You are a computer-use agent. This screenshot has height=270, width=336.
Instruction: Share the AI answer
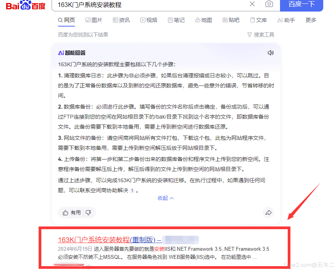[x=268, y=213]
